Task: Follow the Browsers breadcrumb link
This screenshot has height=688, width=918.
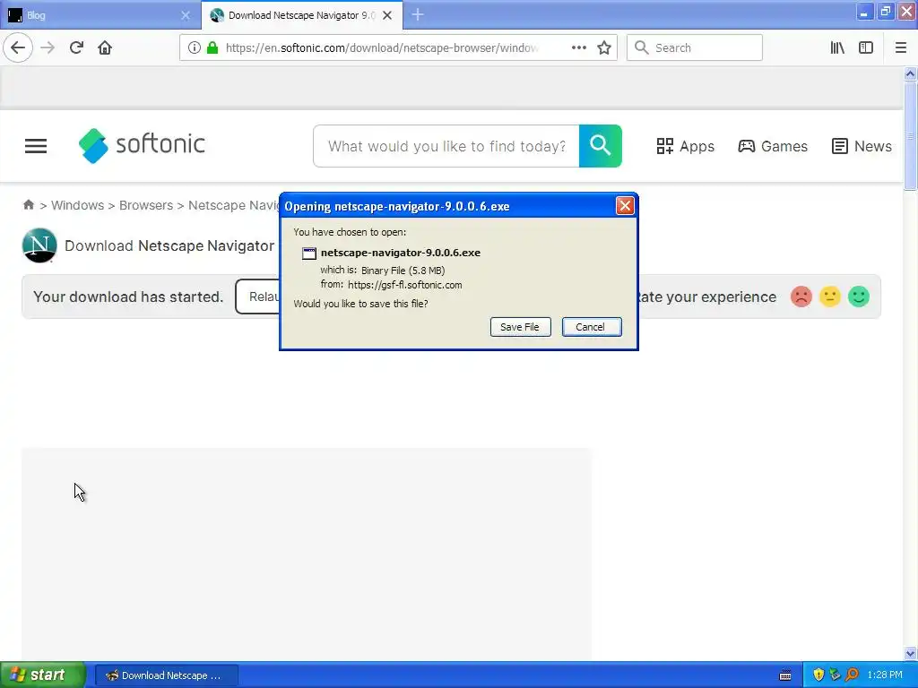Action: pyautogui.click(x=146, y=205)
